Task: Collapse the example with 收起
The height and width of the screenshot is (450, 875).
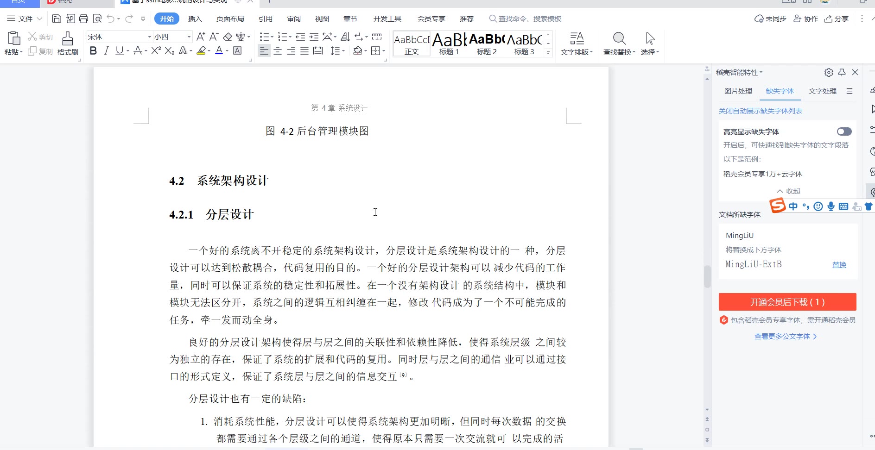Action: coord(788,191)
